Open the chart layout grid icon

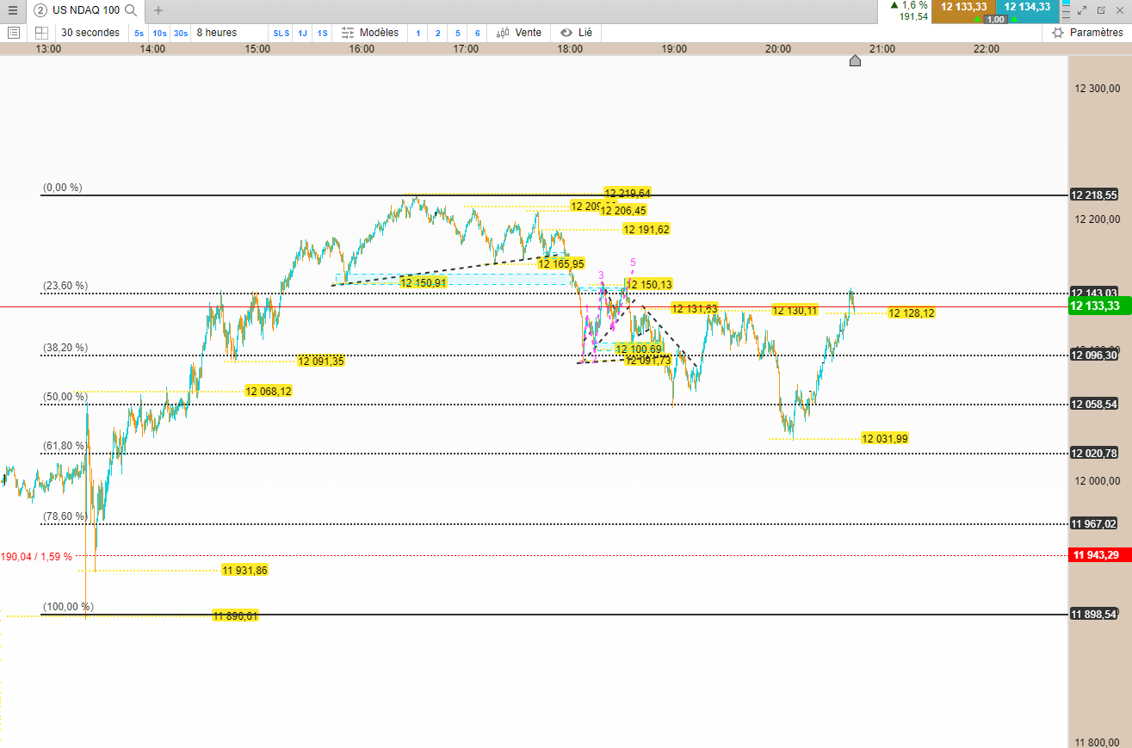[x=41, y=33]
